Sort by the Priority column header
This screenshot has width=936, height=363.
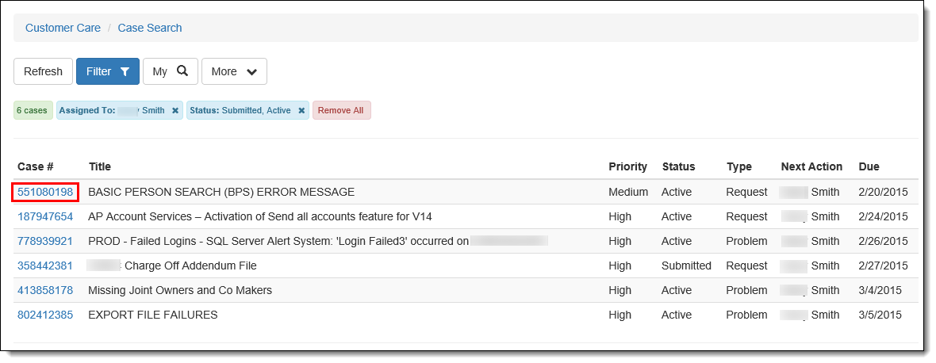coord(627,167)
